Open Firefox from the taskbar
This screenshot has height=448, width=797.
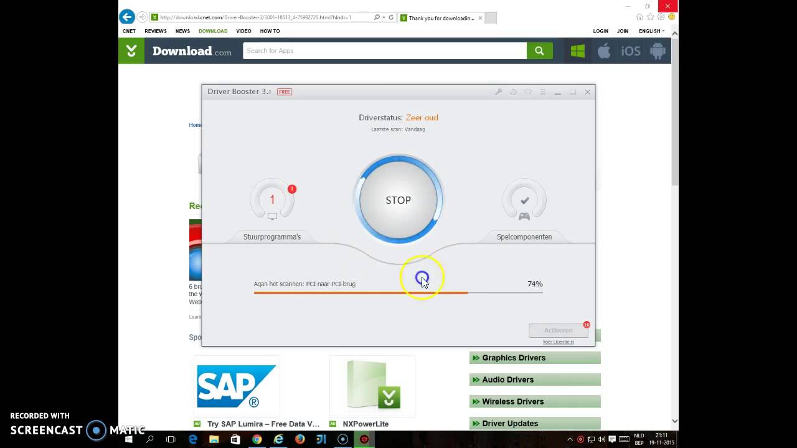[x=299, y=439]
